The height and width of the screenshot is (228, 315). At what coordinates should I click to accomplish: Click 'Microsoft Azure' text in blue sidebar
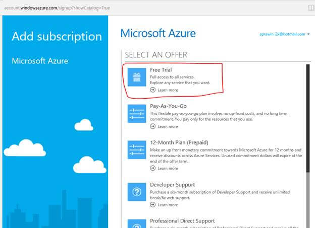pyautogui.click(x=40, y=61)
